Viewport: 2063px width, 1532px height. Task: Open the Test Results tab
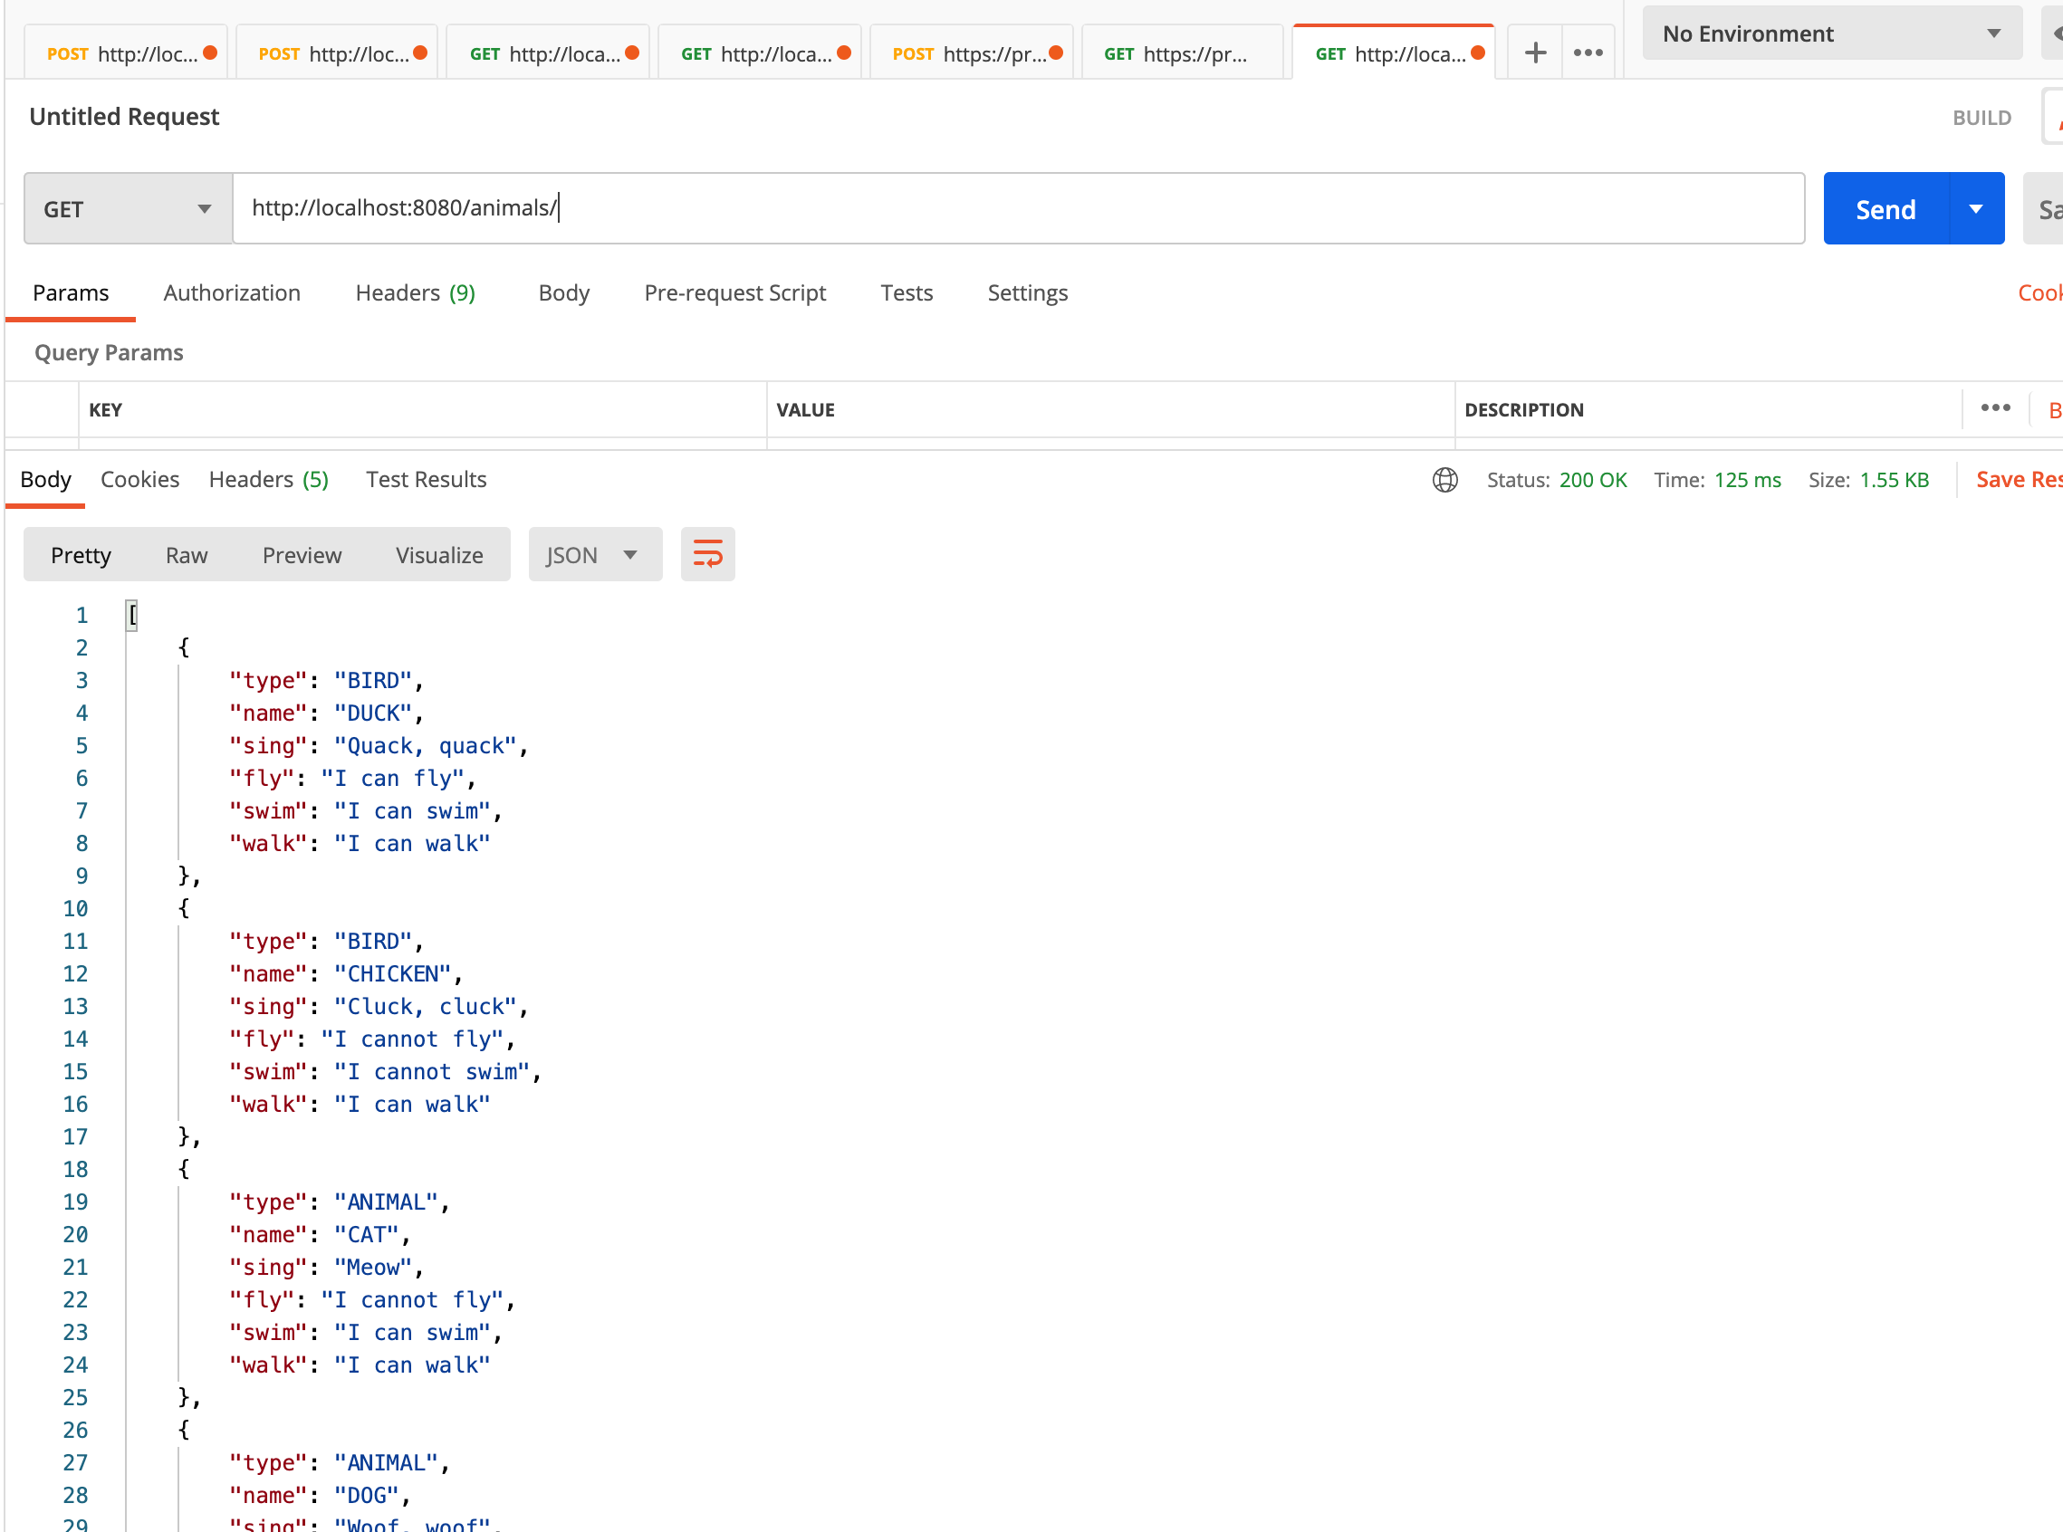426,480
